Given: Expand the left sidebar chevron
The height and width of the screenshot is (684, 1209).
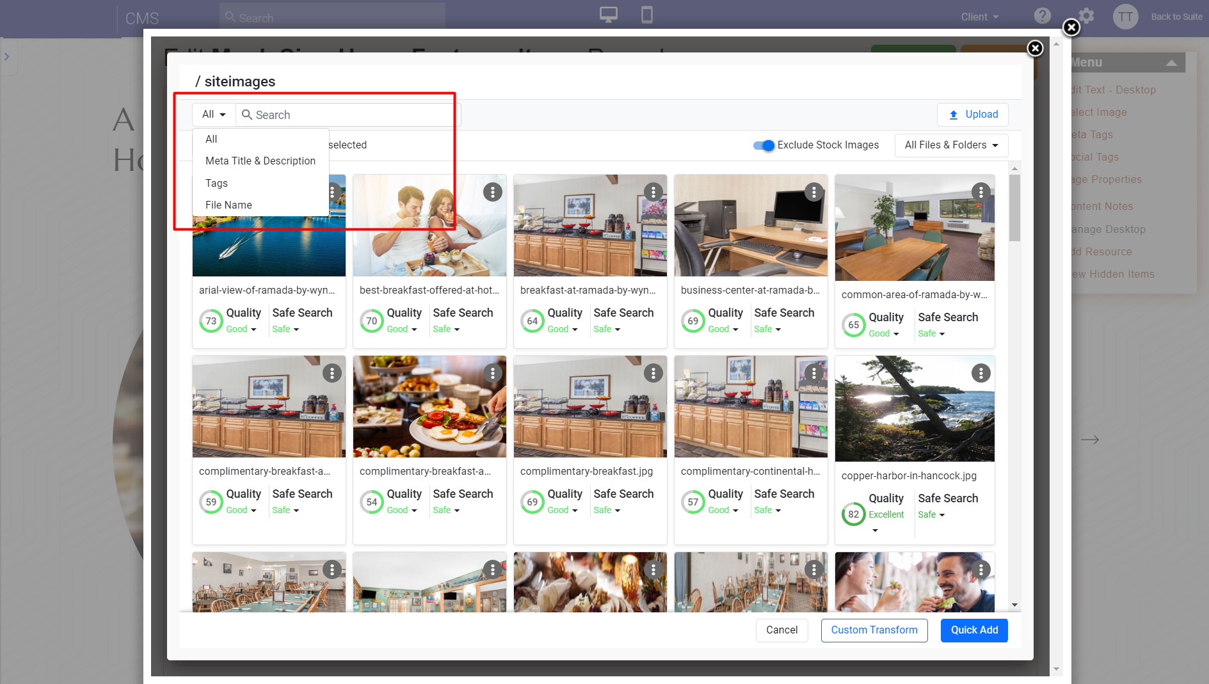Looking at the screenshot, I should 7,56.
